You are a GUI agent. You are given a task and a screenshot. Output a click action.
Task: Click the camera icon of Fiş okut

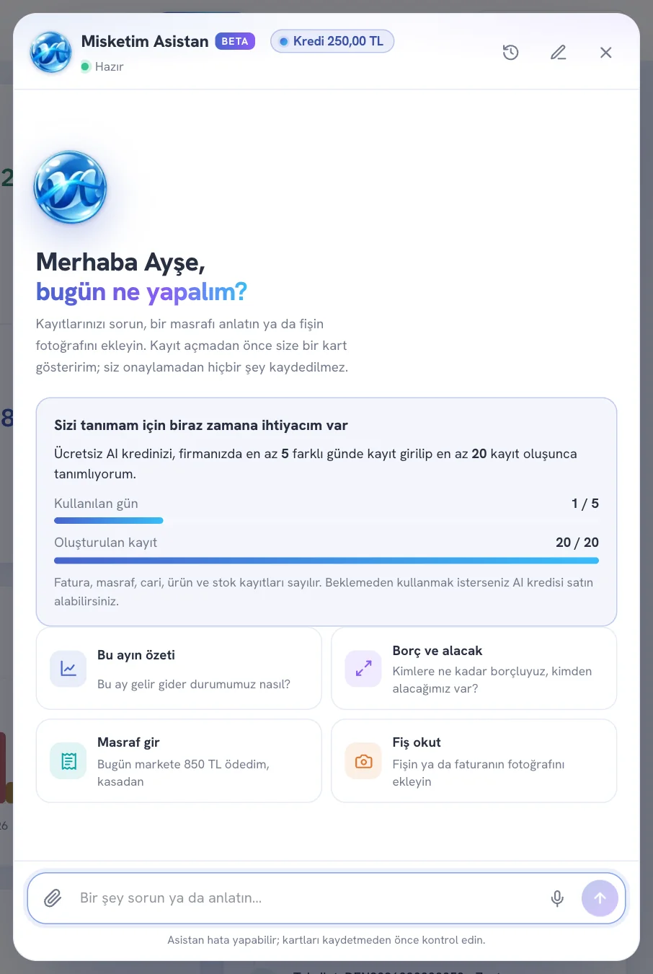pos(363,761)
